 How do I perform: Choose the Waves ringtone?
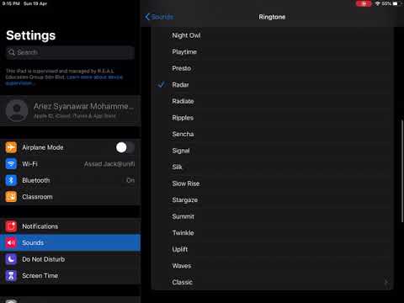[272, 266]
